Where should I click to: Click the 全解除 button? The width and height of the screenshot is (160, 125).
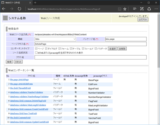click(122, 49)
